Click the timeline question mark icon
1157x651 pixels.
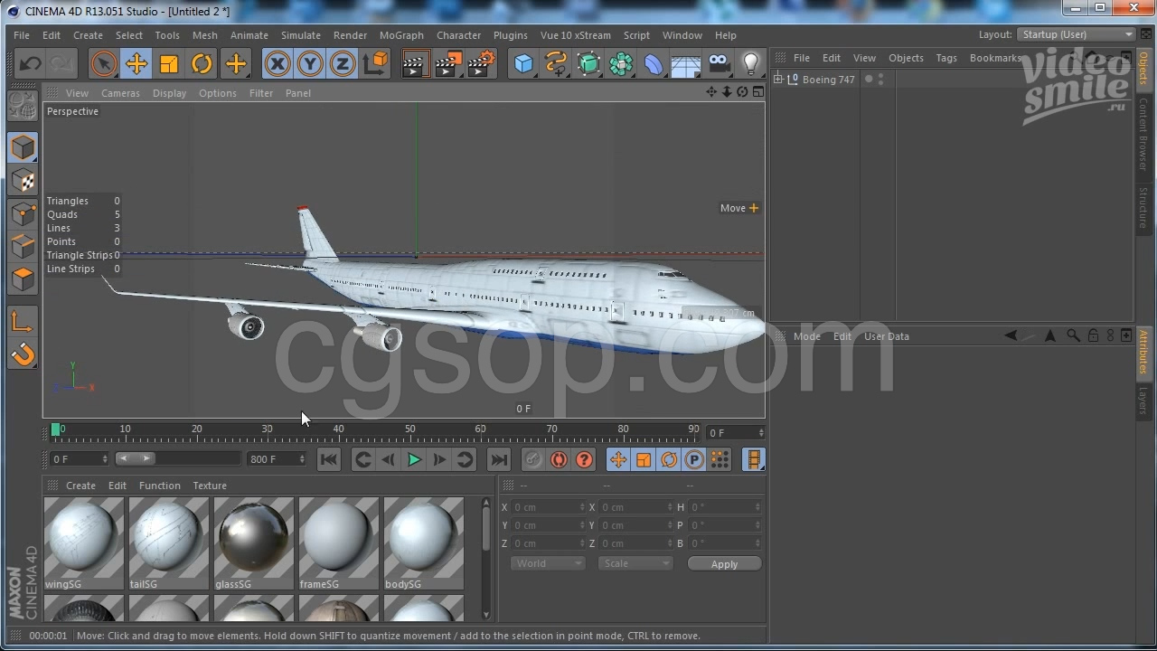(584, 459)
